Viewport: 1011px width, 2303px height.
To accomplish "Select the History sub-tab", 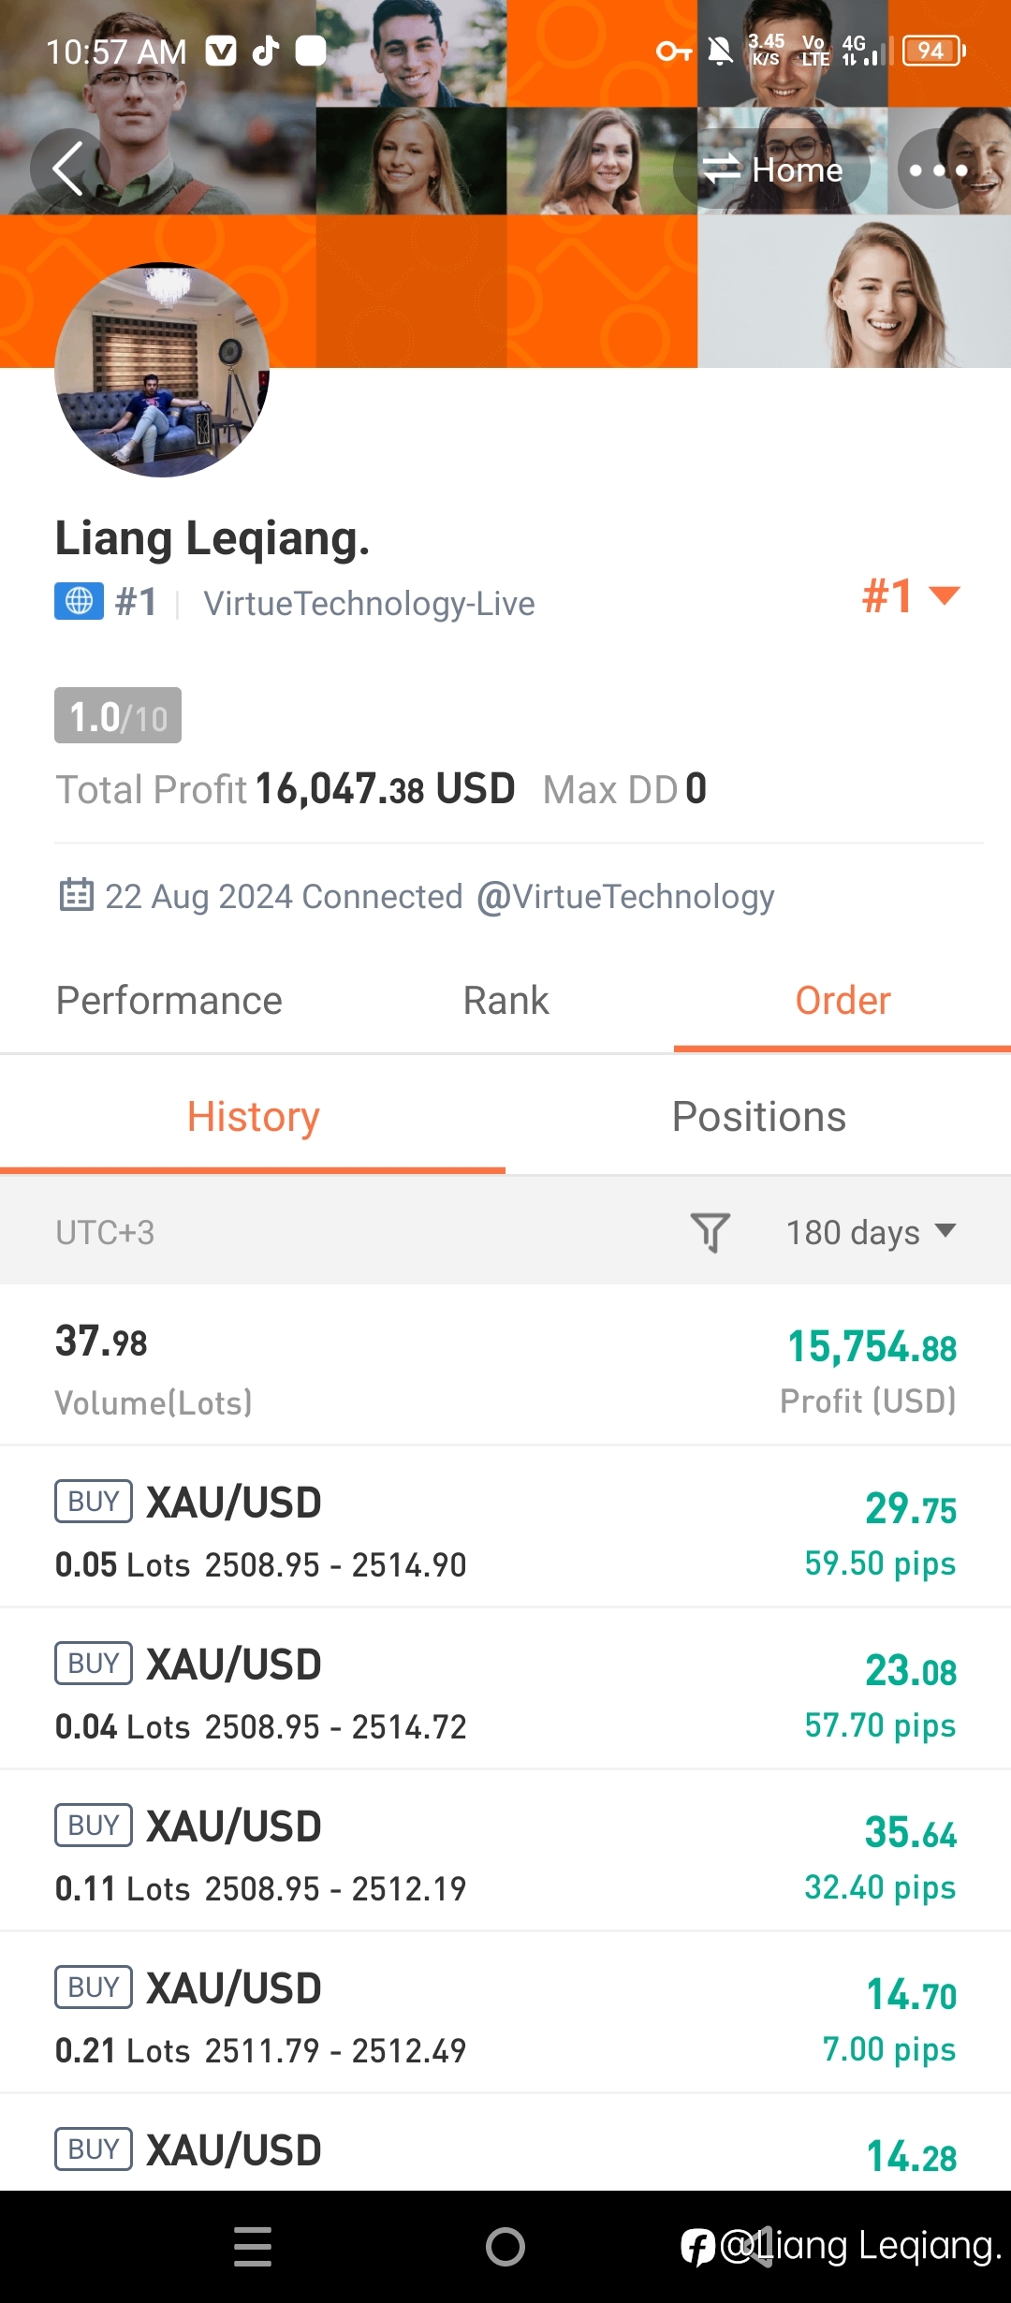I will click(x=253, y=1117).
